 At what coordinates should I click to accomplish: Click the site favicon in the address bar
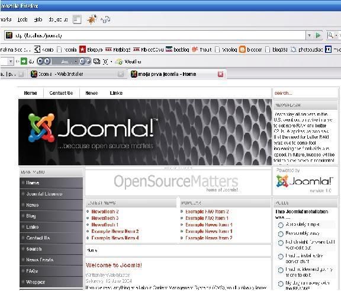click(x=9, y=35)
